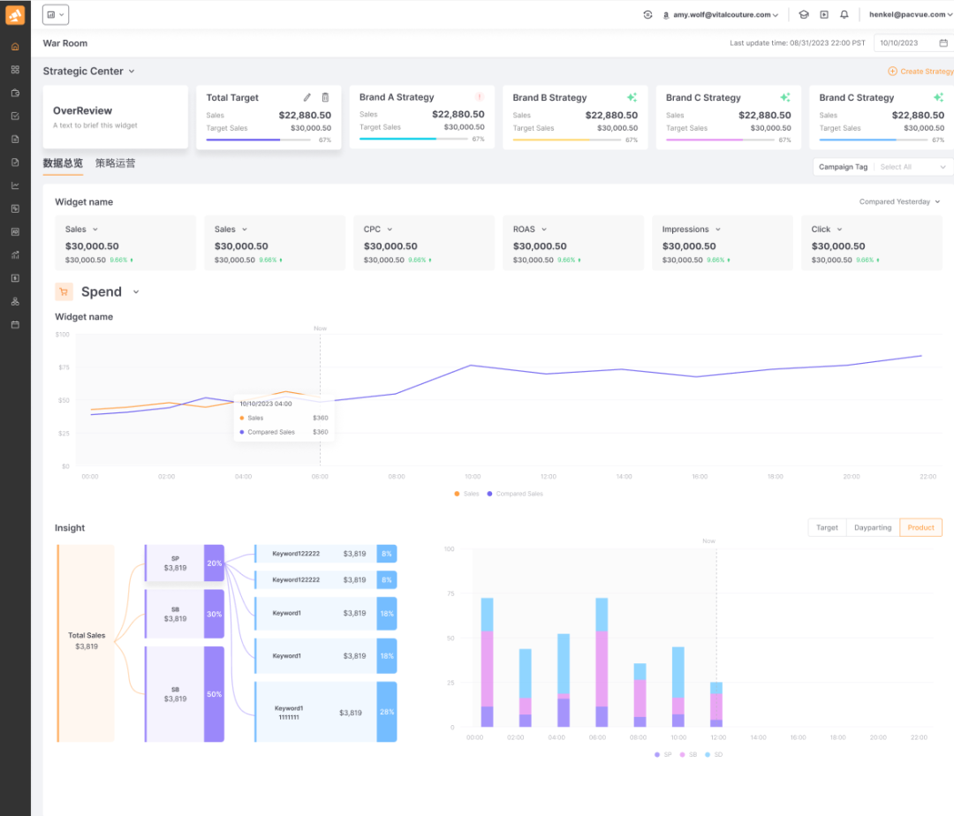Open the linked circles sidebar icon
The width and height of the screenshot is (954, 816).
point(15,302)
